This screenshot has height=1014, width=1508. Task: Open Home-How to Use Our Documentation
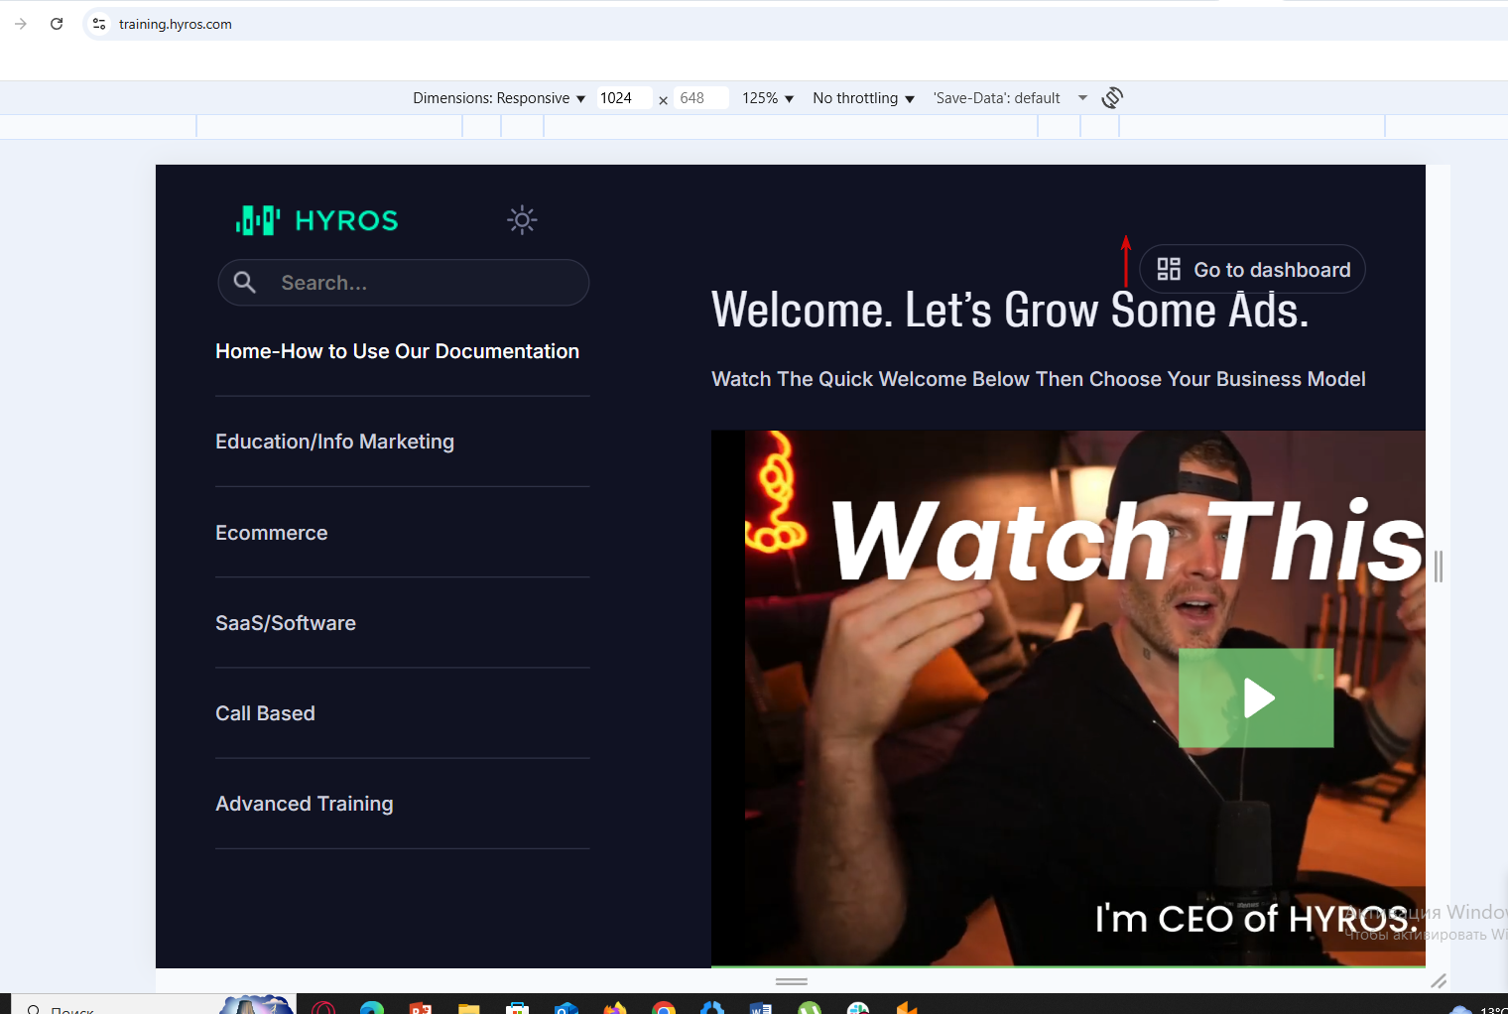point(397,351)
